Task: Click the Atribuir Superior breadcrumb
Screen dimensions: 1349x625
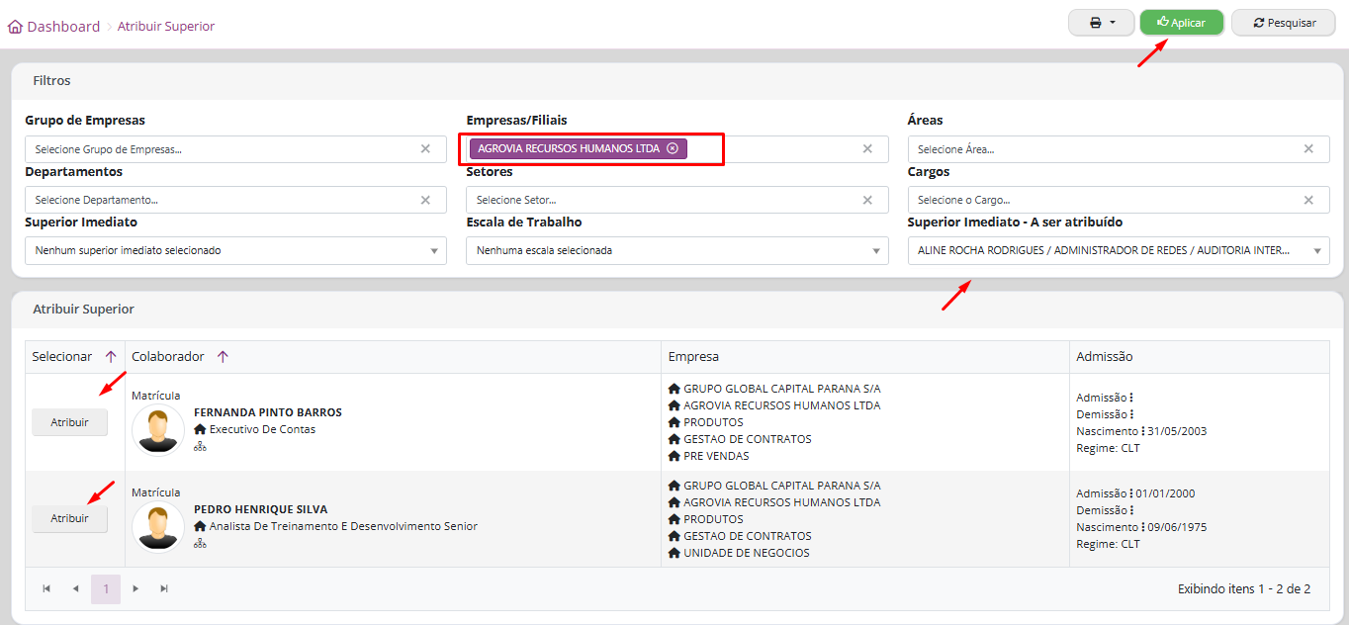Action: click(x=166, y=27)
